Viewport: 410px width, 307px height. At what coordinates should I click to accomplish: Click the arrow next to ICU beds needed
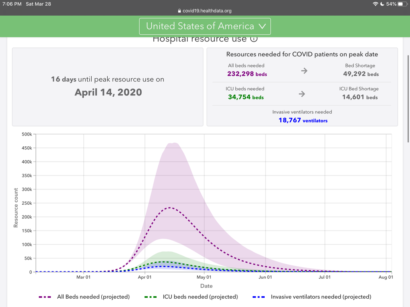point(302,94)
